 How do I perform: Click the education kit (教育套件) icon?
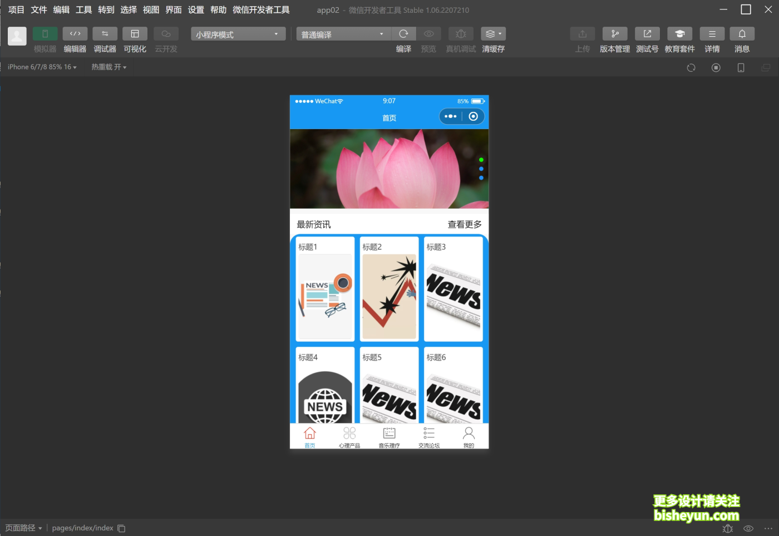coord(679,34)
